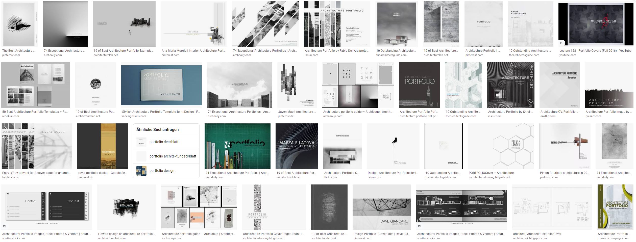Open 'How to design an architecture portfolio' title
Screen dimensions: 636x242
coord(126,234)
